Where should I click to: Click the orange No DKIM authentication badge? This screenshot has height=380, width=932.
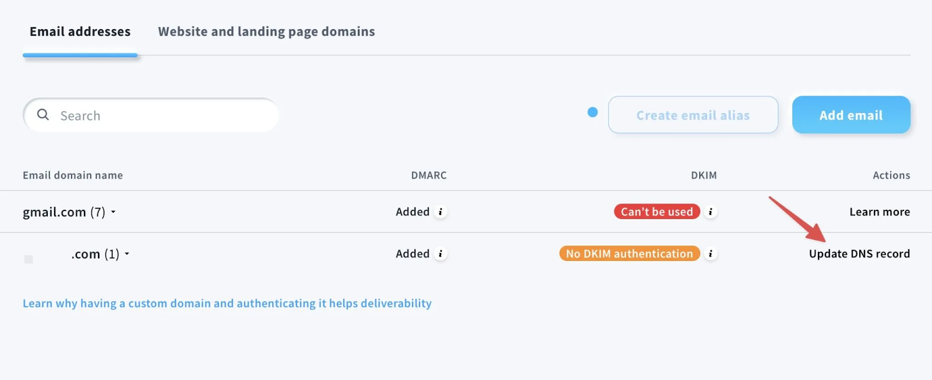coord(629,254)
